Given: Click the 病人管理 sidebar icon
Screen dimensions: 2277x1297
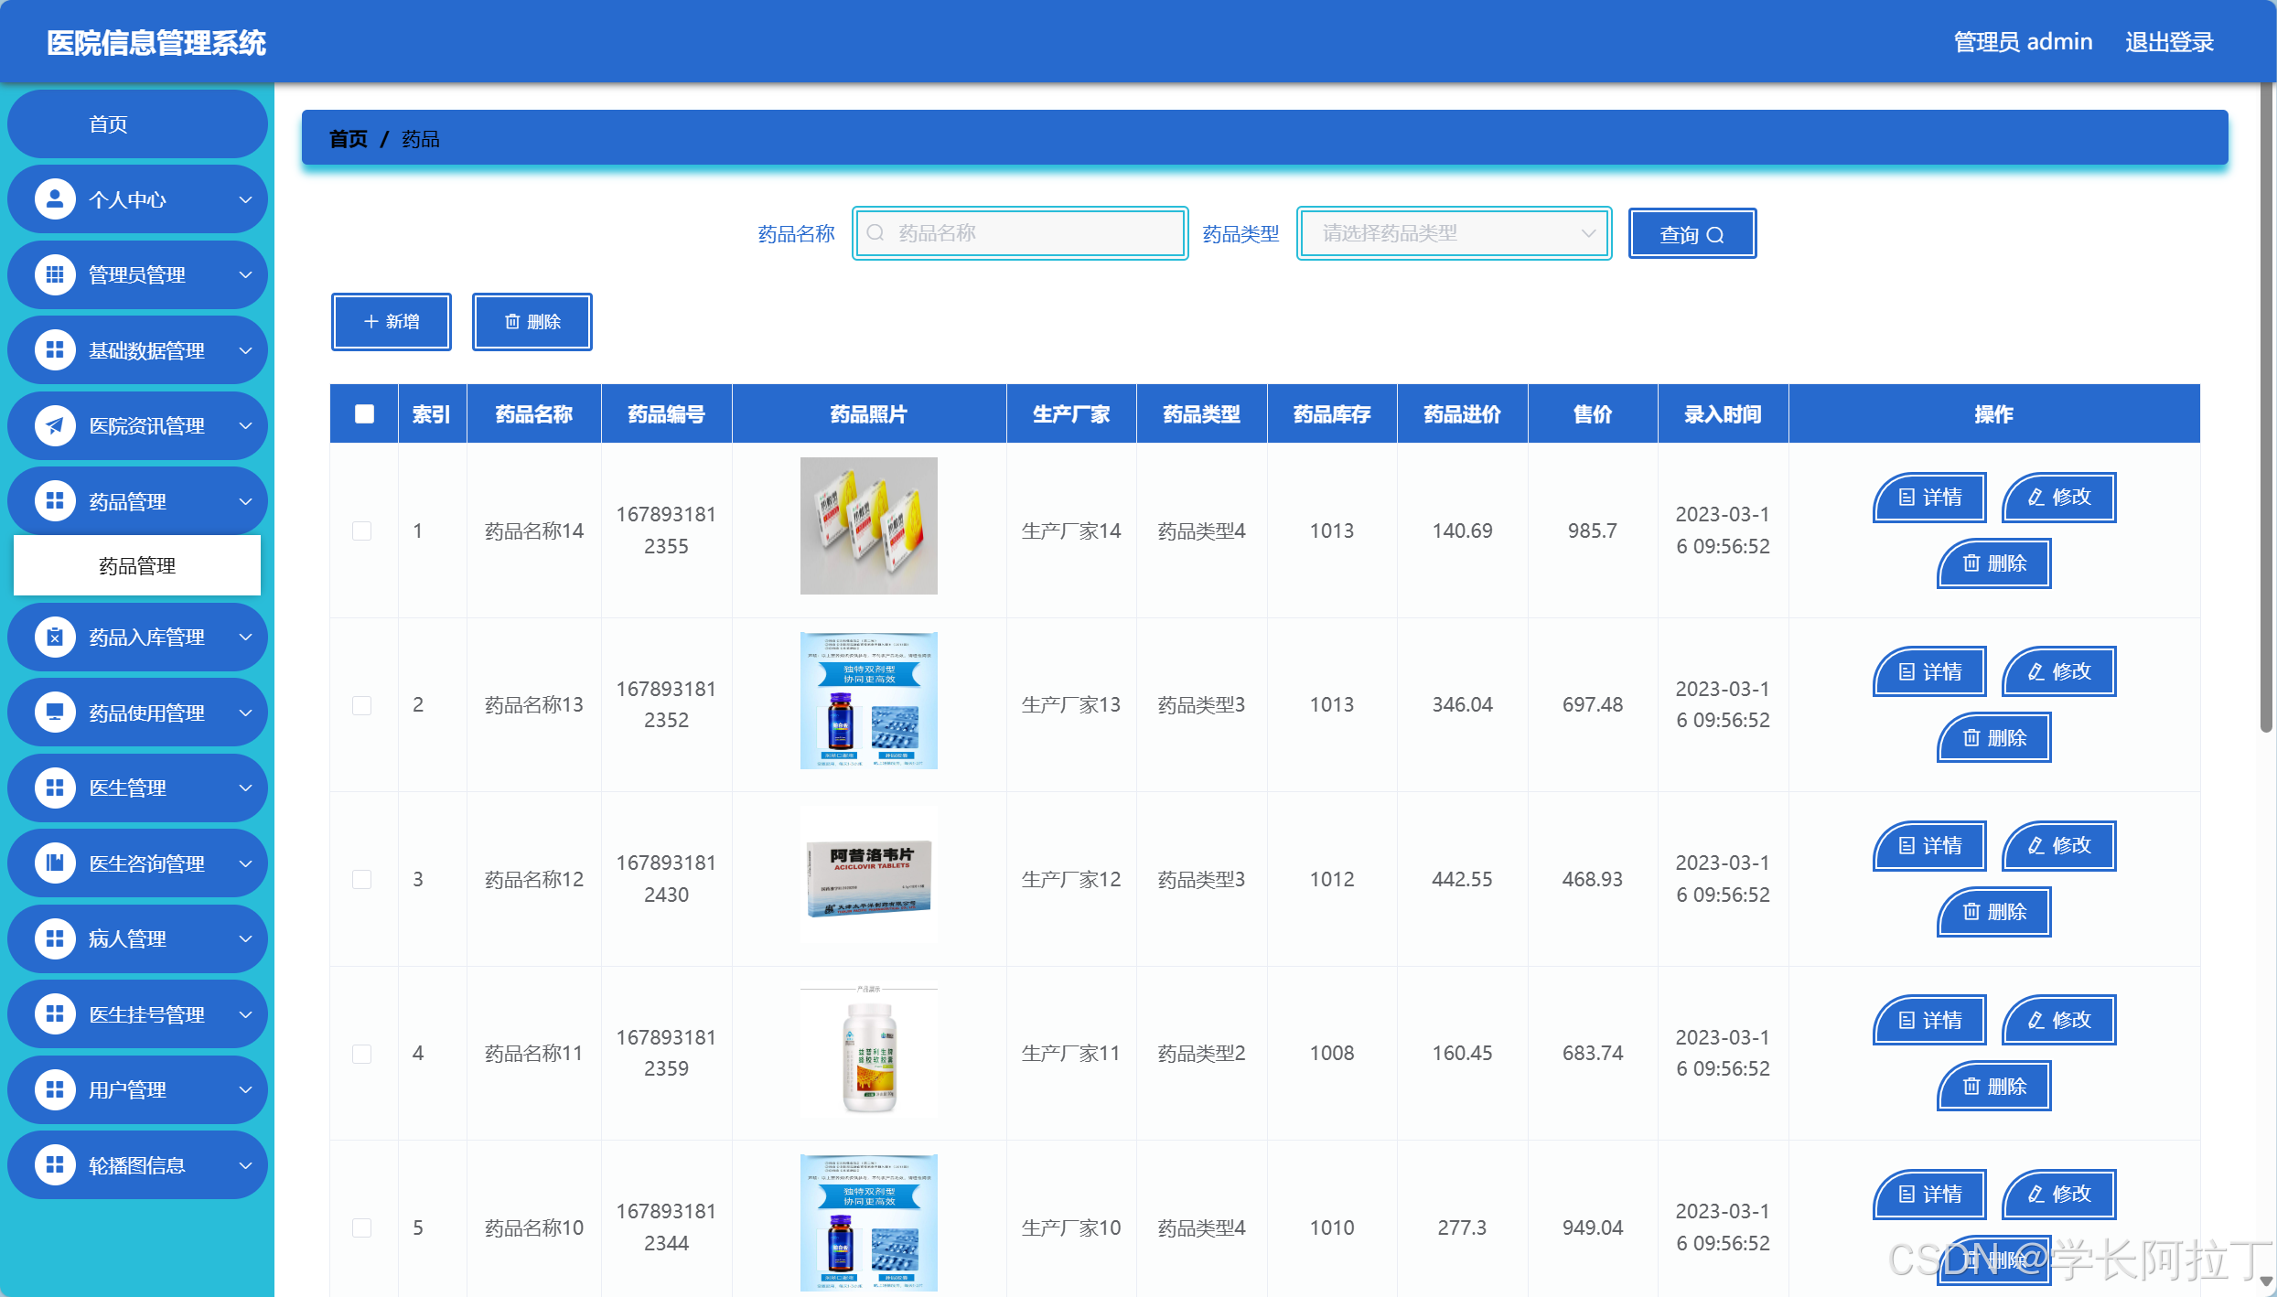Looking at the screenshot, I should pos(54,938).
